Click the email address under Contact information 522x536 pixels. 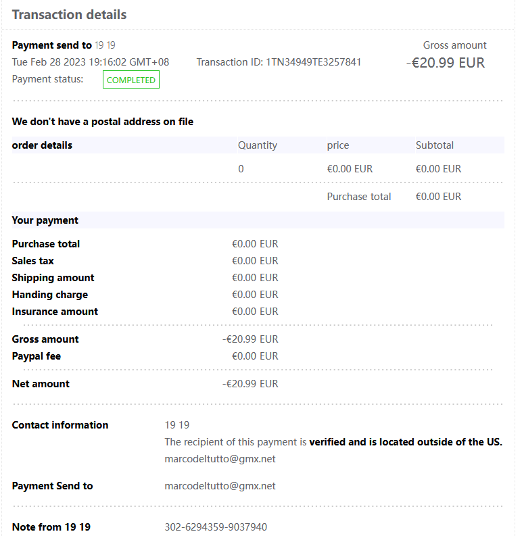pos(220,458)
